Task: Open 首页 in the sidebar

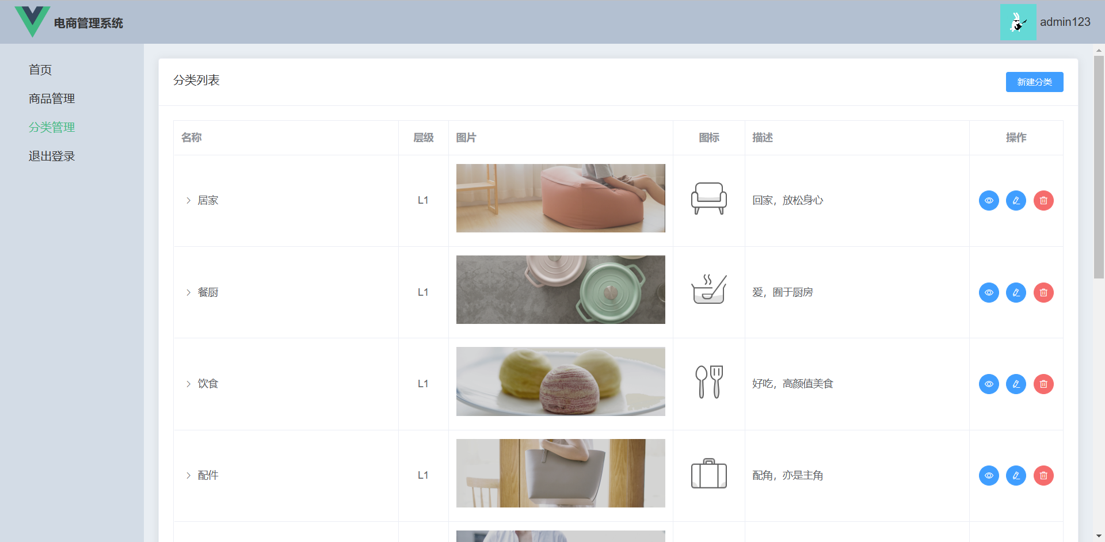Action: [x=40, y=70]
